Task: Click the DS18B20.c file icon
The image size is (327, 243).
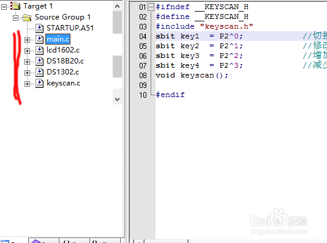Action: tap(39, 62)
